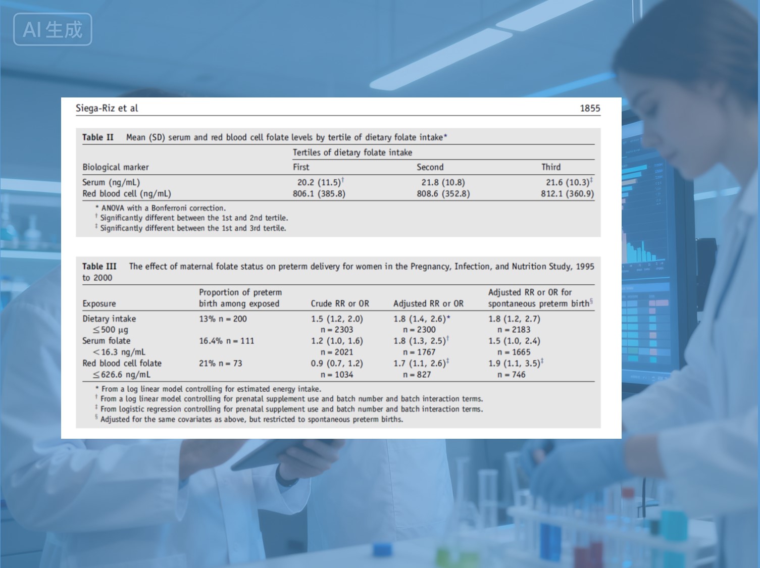Select the Third tertile column header
Screen dimensions: 760x568
point(550,167)
